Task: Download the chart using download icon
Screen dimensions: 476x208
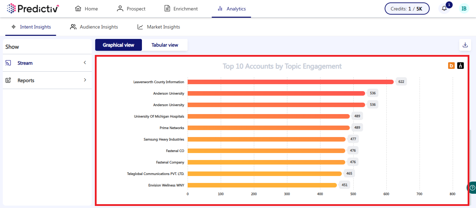Action: (x=465, y=45)
